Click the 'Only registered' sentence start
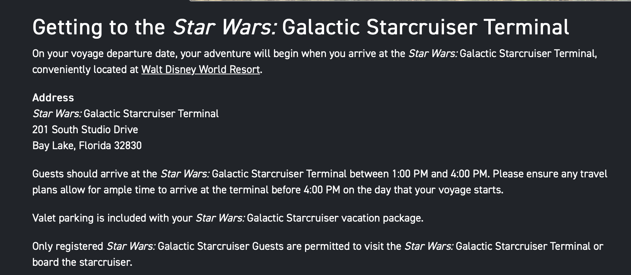Screen dimensions: 631x275 (68, 246)
